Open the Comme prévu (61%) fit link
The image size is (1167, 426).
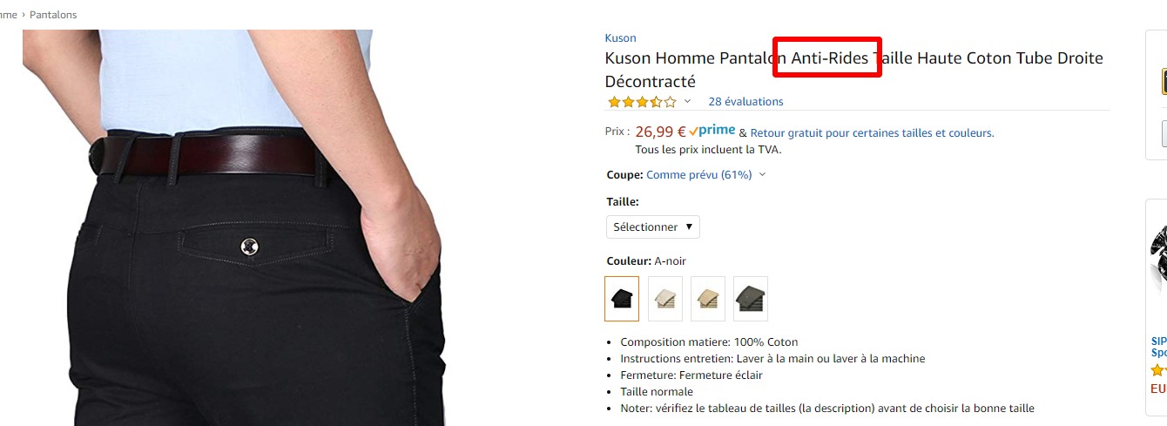pos(698,174)
